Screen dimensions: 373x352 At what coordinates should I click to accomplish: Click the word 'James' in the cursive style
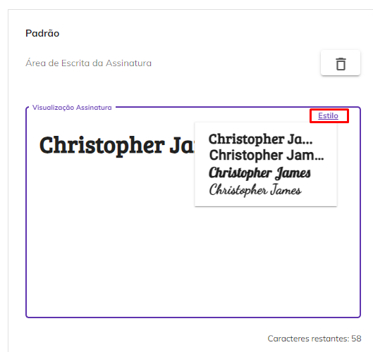tap(286, 190)
